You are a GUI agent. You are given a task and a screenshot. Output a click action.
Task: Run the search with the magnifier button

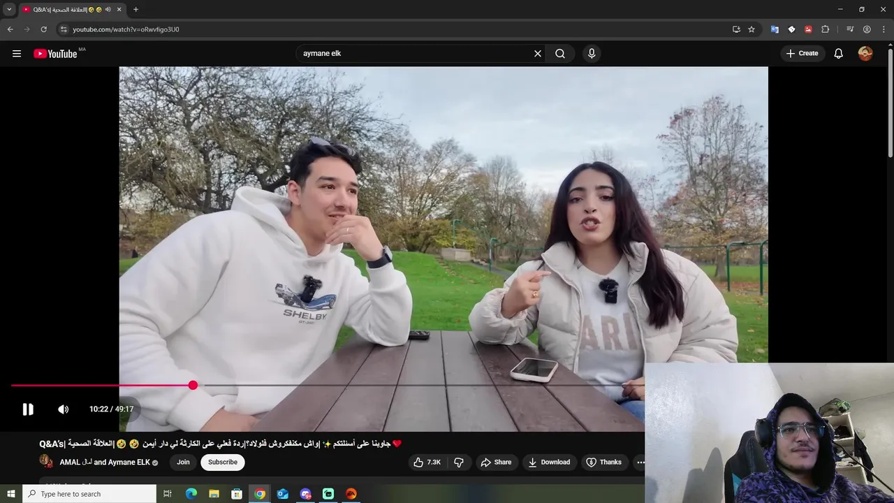[560, 54]
